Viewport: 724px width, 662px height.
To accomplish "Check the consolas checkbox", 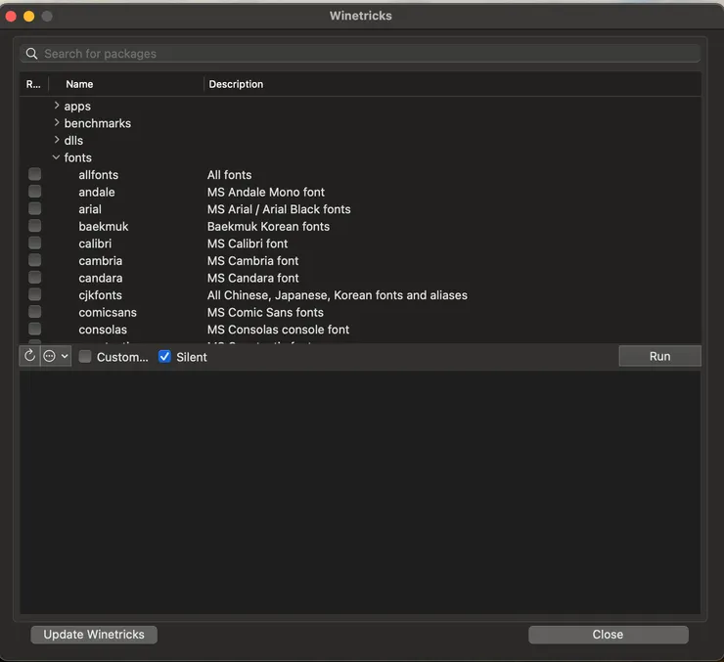I will click(x=34, y=329).
